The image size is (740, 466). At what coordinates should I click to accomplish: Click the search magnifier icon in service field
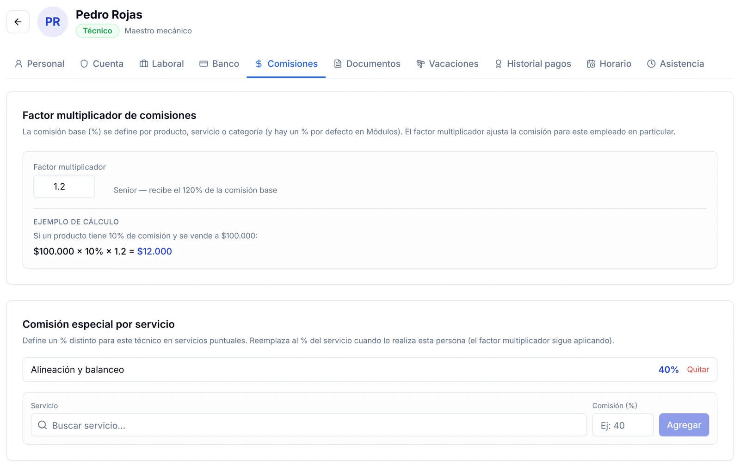[42, 425]
